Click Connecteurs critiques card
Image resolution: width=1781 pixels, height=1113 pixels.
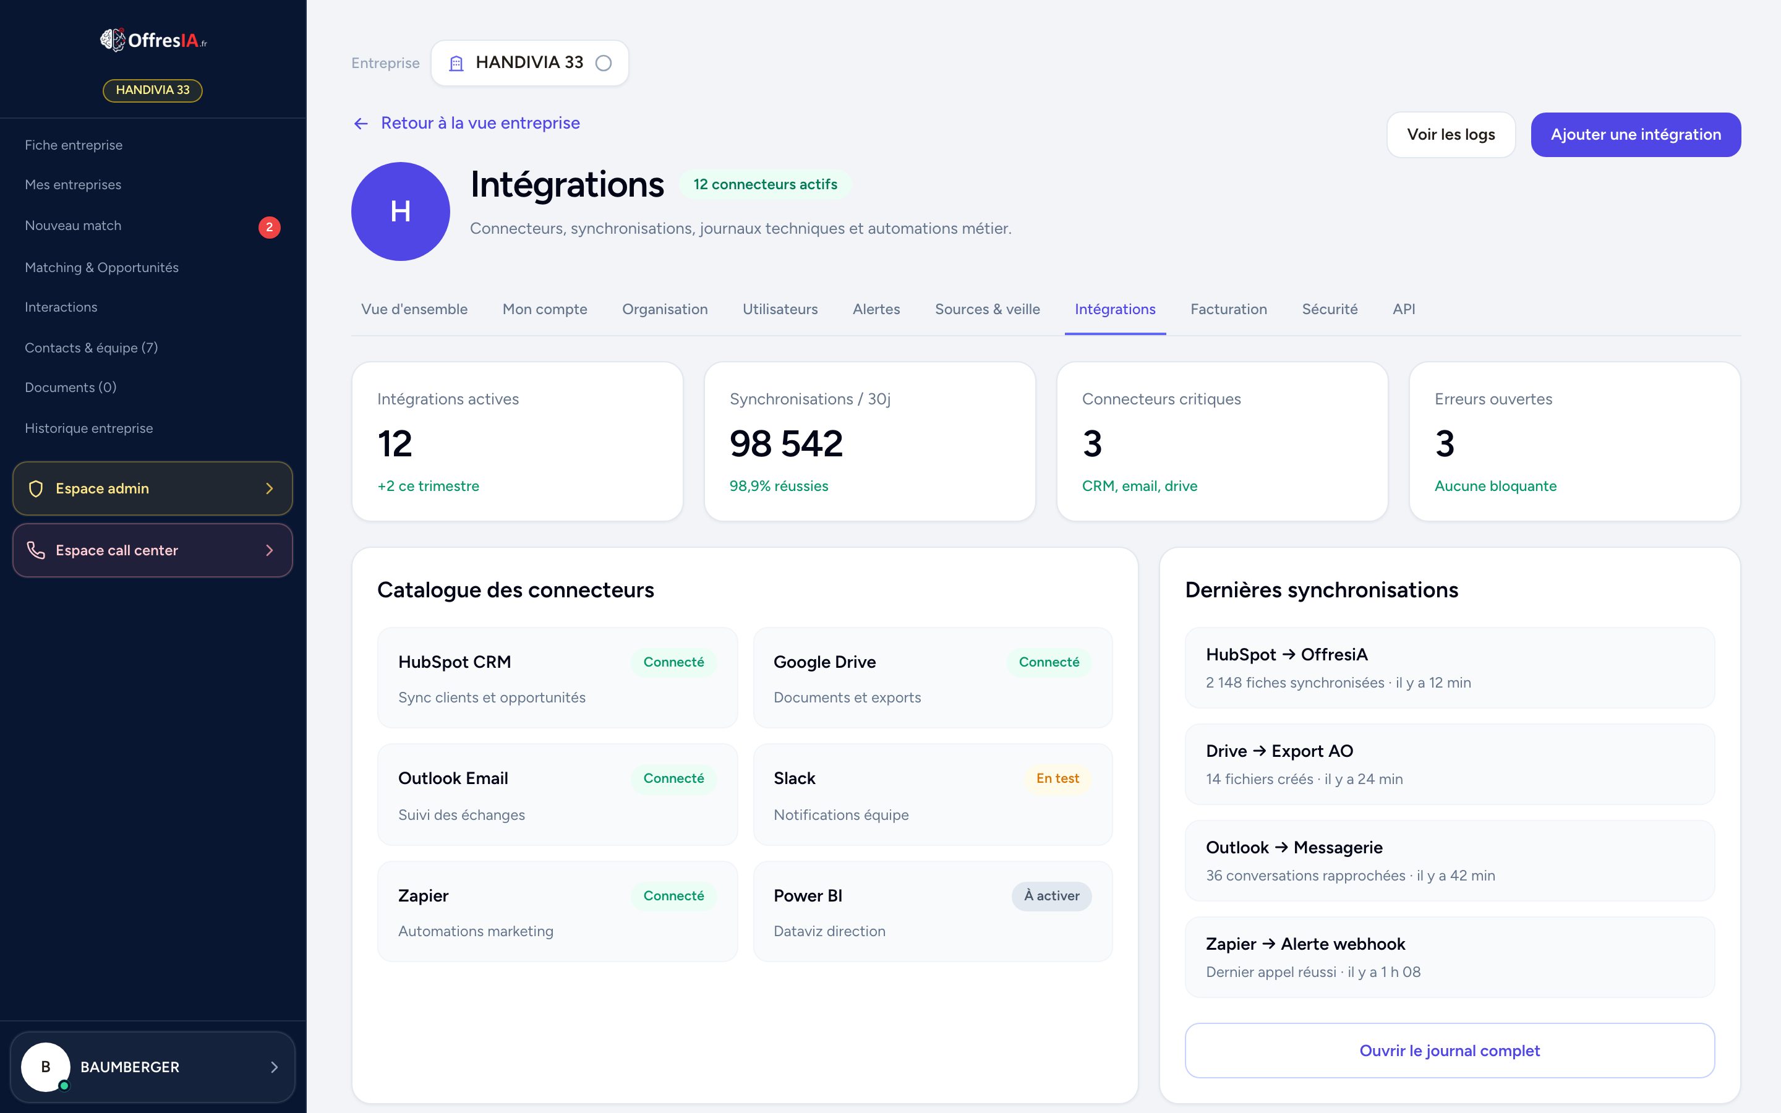coord(1223,441)
